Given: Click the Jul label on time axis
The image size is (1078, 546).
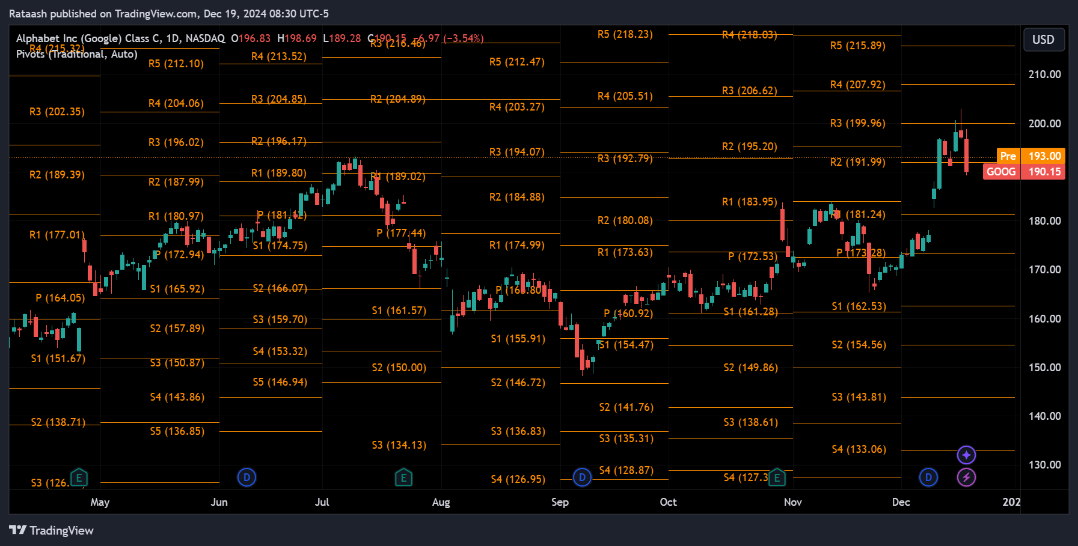Looking at the screenshot, I should [322, 502].
